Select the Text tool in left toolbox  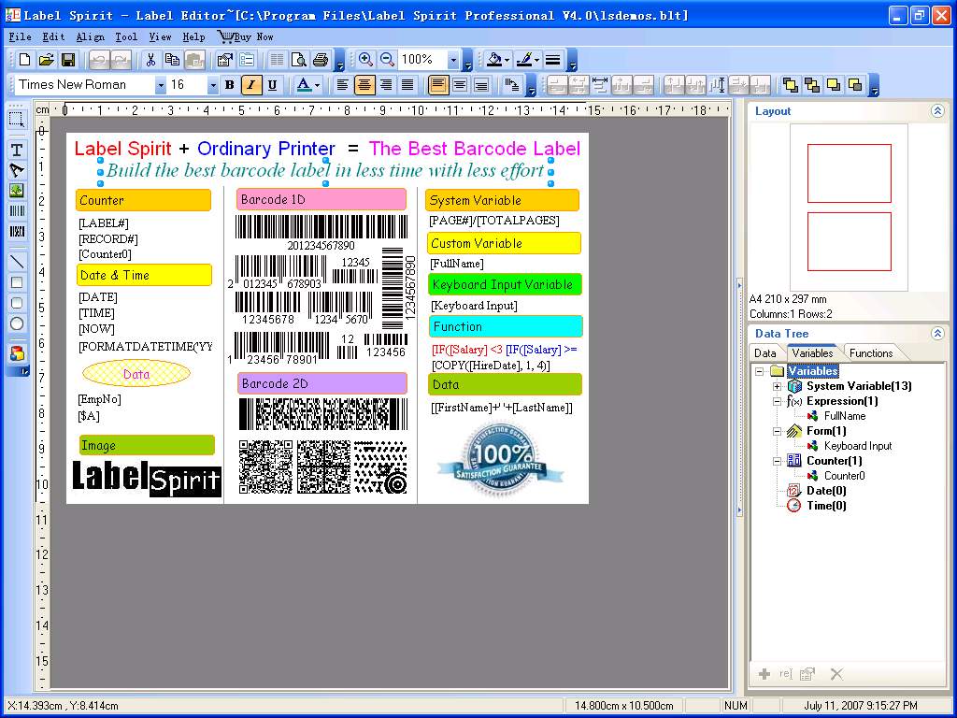17,150
